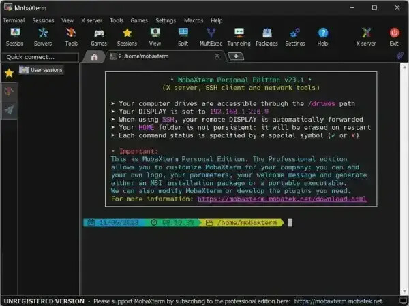Viewport: 409px width, 306px height.
Task: Select the paper-plane Macros sidebar tab
Action: coord(9,110)
